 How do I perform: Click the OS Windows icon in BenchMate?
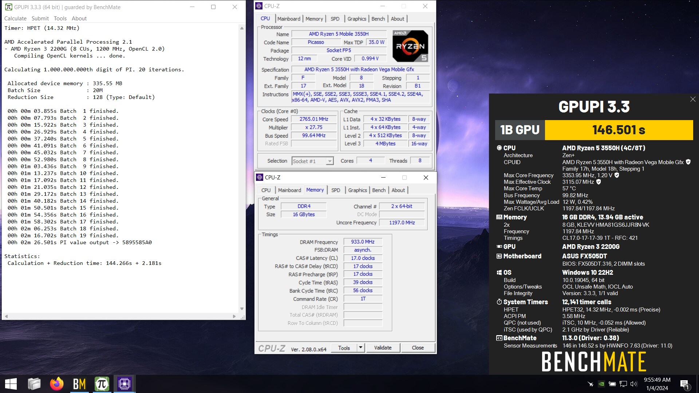(x=499, y=272)
